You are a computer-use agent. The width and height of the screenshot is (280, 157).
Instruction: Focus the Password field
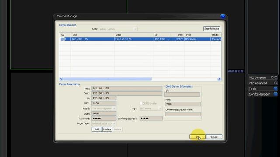(x=104, y=118)
